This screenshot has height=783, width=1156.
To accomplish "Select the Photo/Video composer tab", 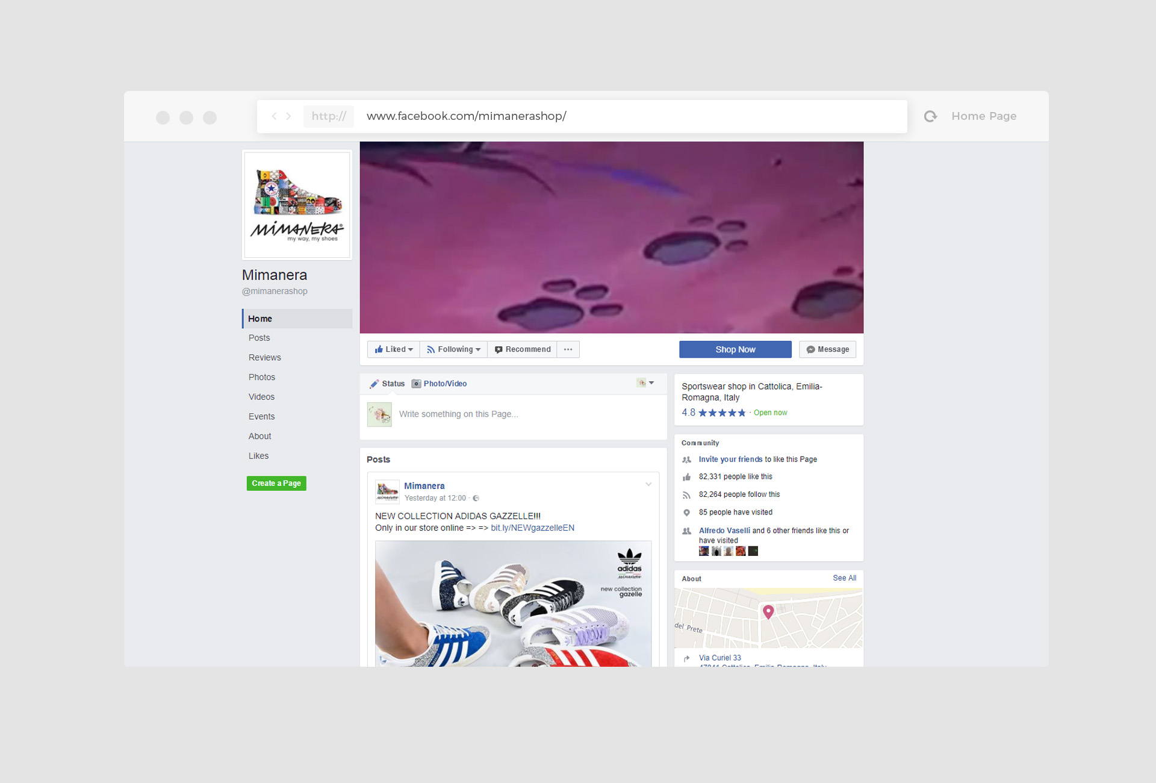I will [x=440, y=384].
